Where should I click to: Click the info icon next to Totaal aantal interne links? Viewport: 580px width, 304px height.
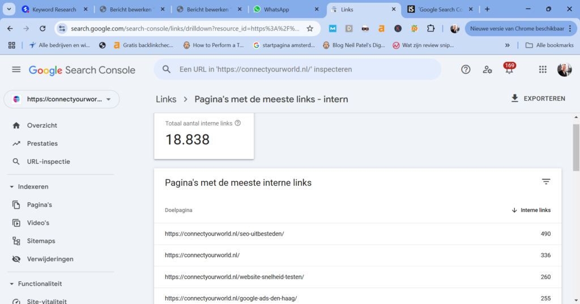[238, 123]
